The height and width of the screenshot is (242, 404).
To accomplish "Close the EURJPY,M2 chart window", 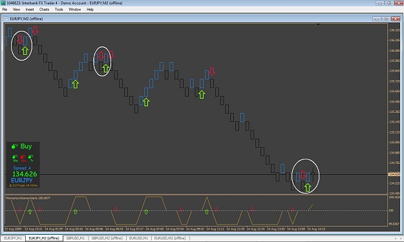I will 396,19.
